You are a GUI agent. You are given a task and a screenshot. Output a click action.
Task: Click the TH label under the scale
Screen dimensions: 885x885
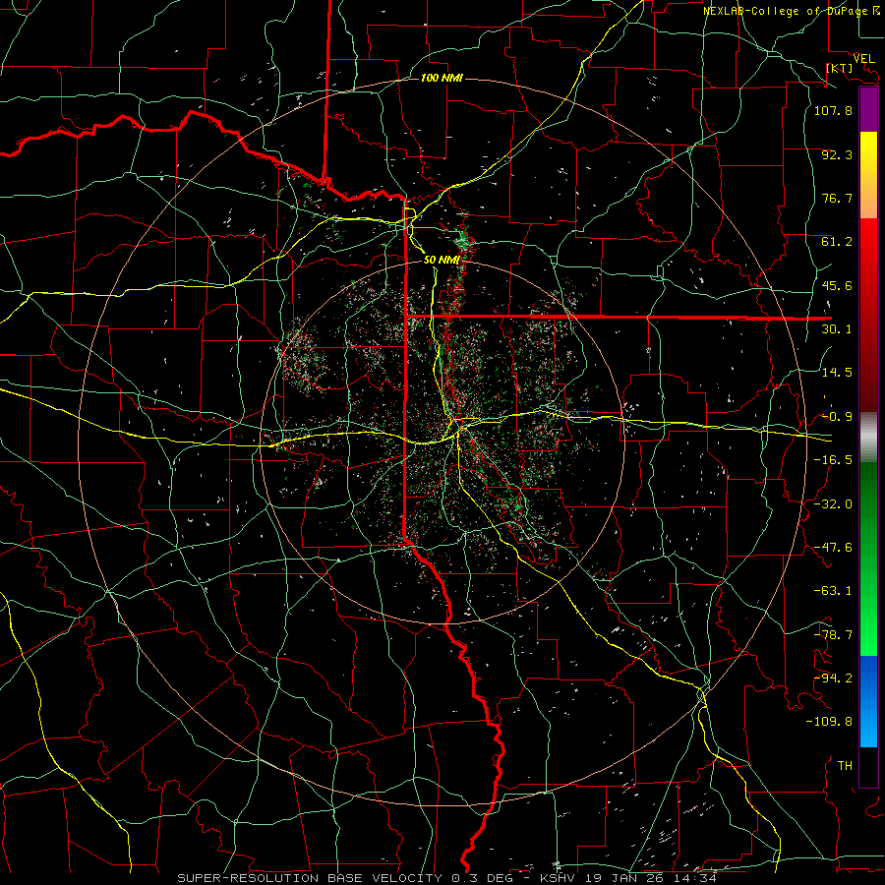point(845,766)
